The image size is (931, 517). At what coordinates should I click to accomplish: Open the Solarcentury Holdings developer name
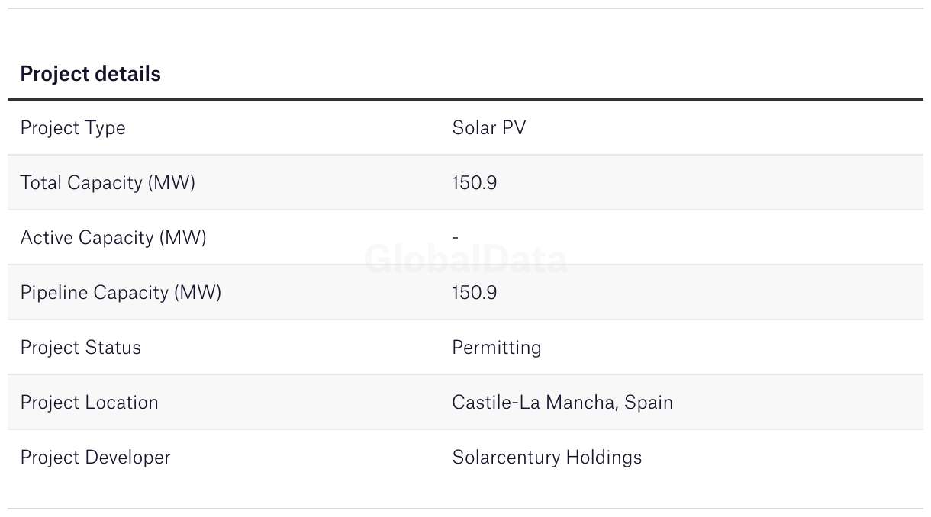(546, 458)
